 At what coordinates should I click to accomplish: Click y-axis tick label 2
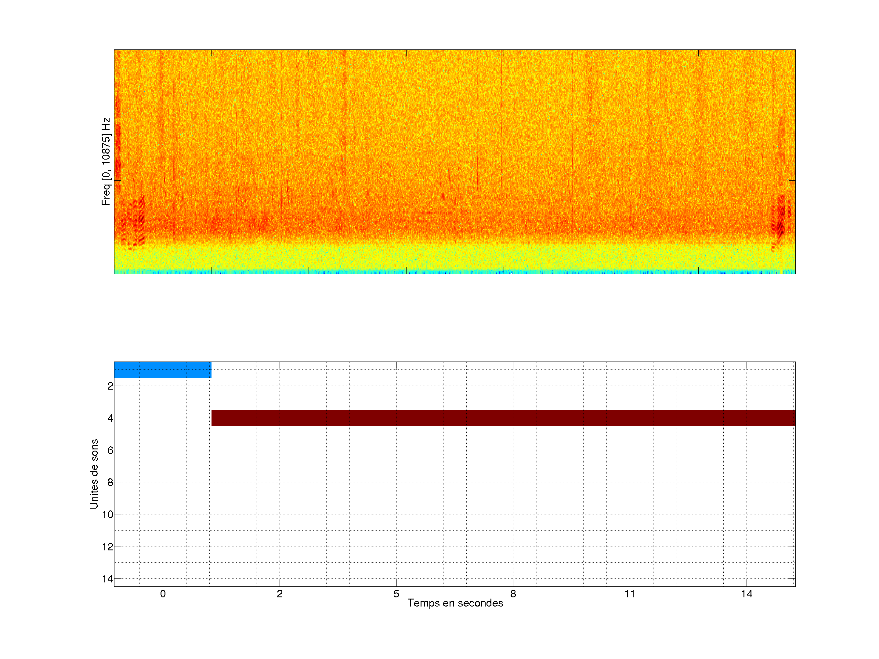click(110, 386)
